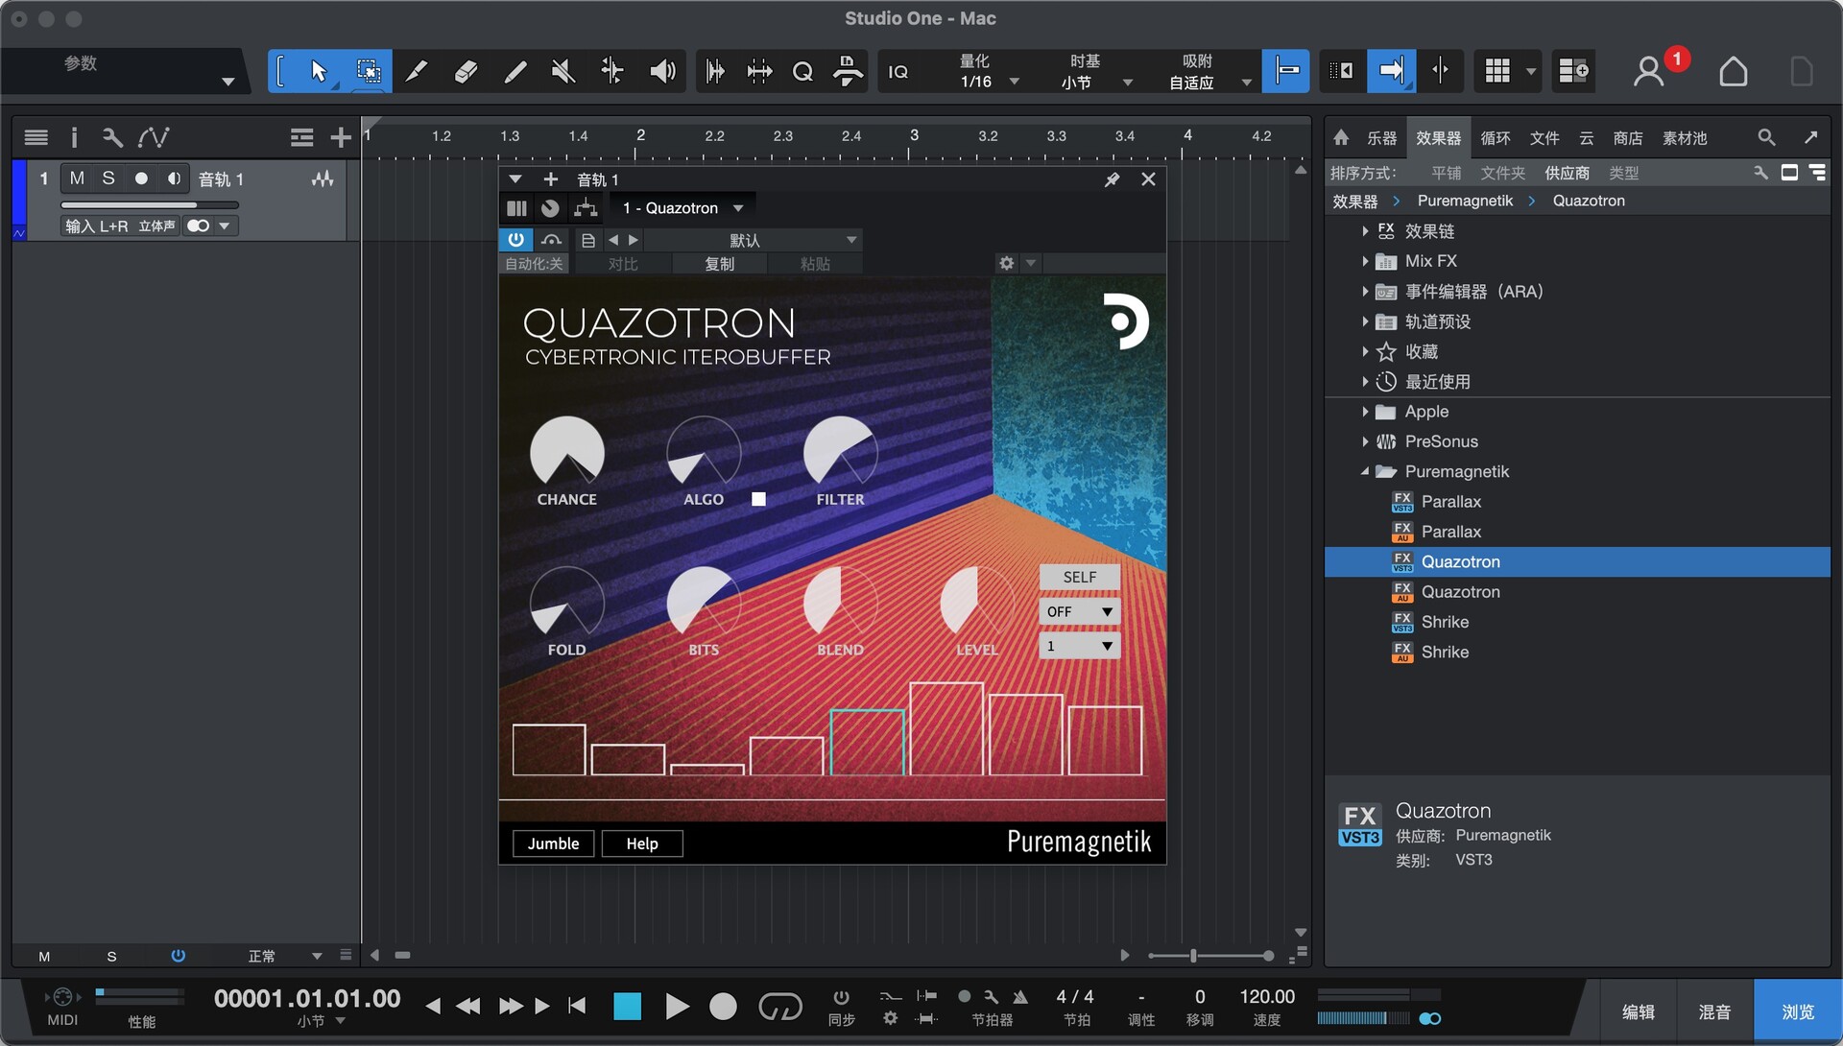The image size is (1843, 1046).
Task: Select the Listen speaker tool
Action: (x=662, y=71)
